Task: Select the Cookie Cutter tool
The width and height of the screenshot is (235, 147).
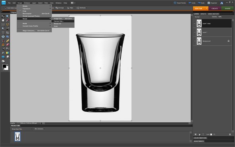Action: pyautogui.click(x=3, y=37)
